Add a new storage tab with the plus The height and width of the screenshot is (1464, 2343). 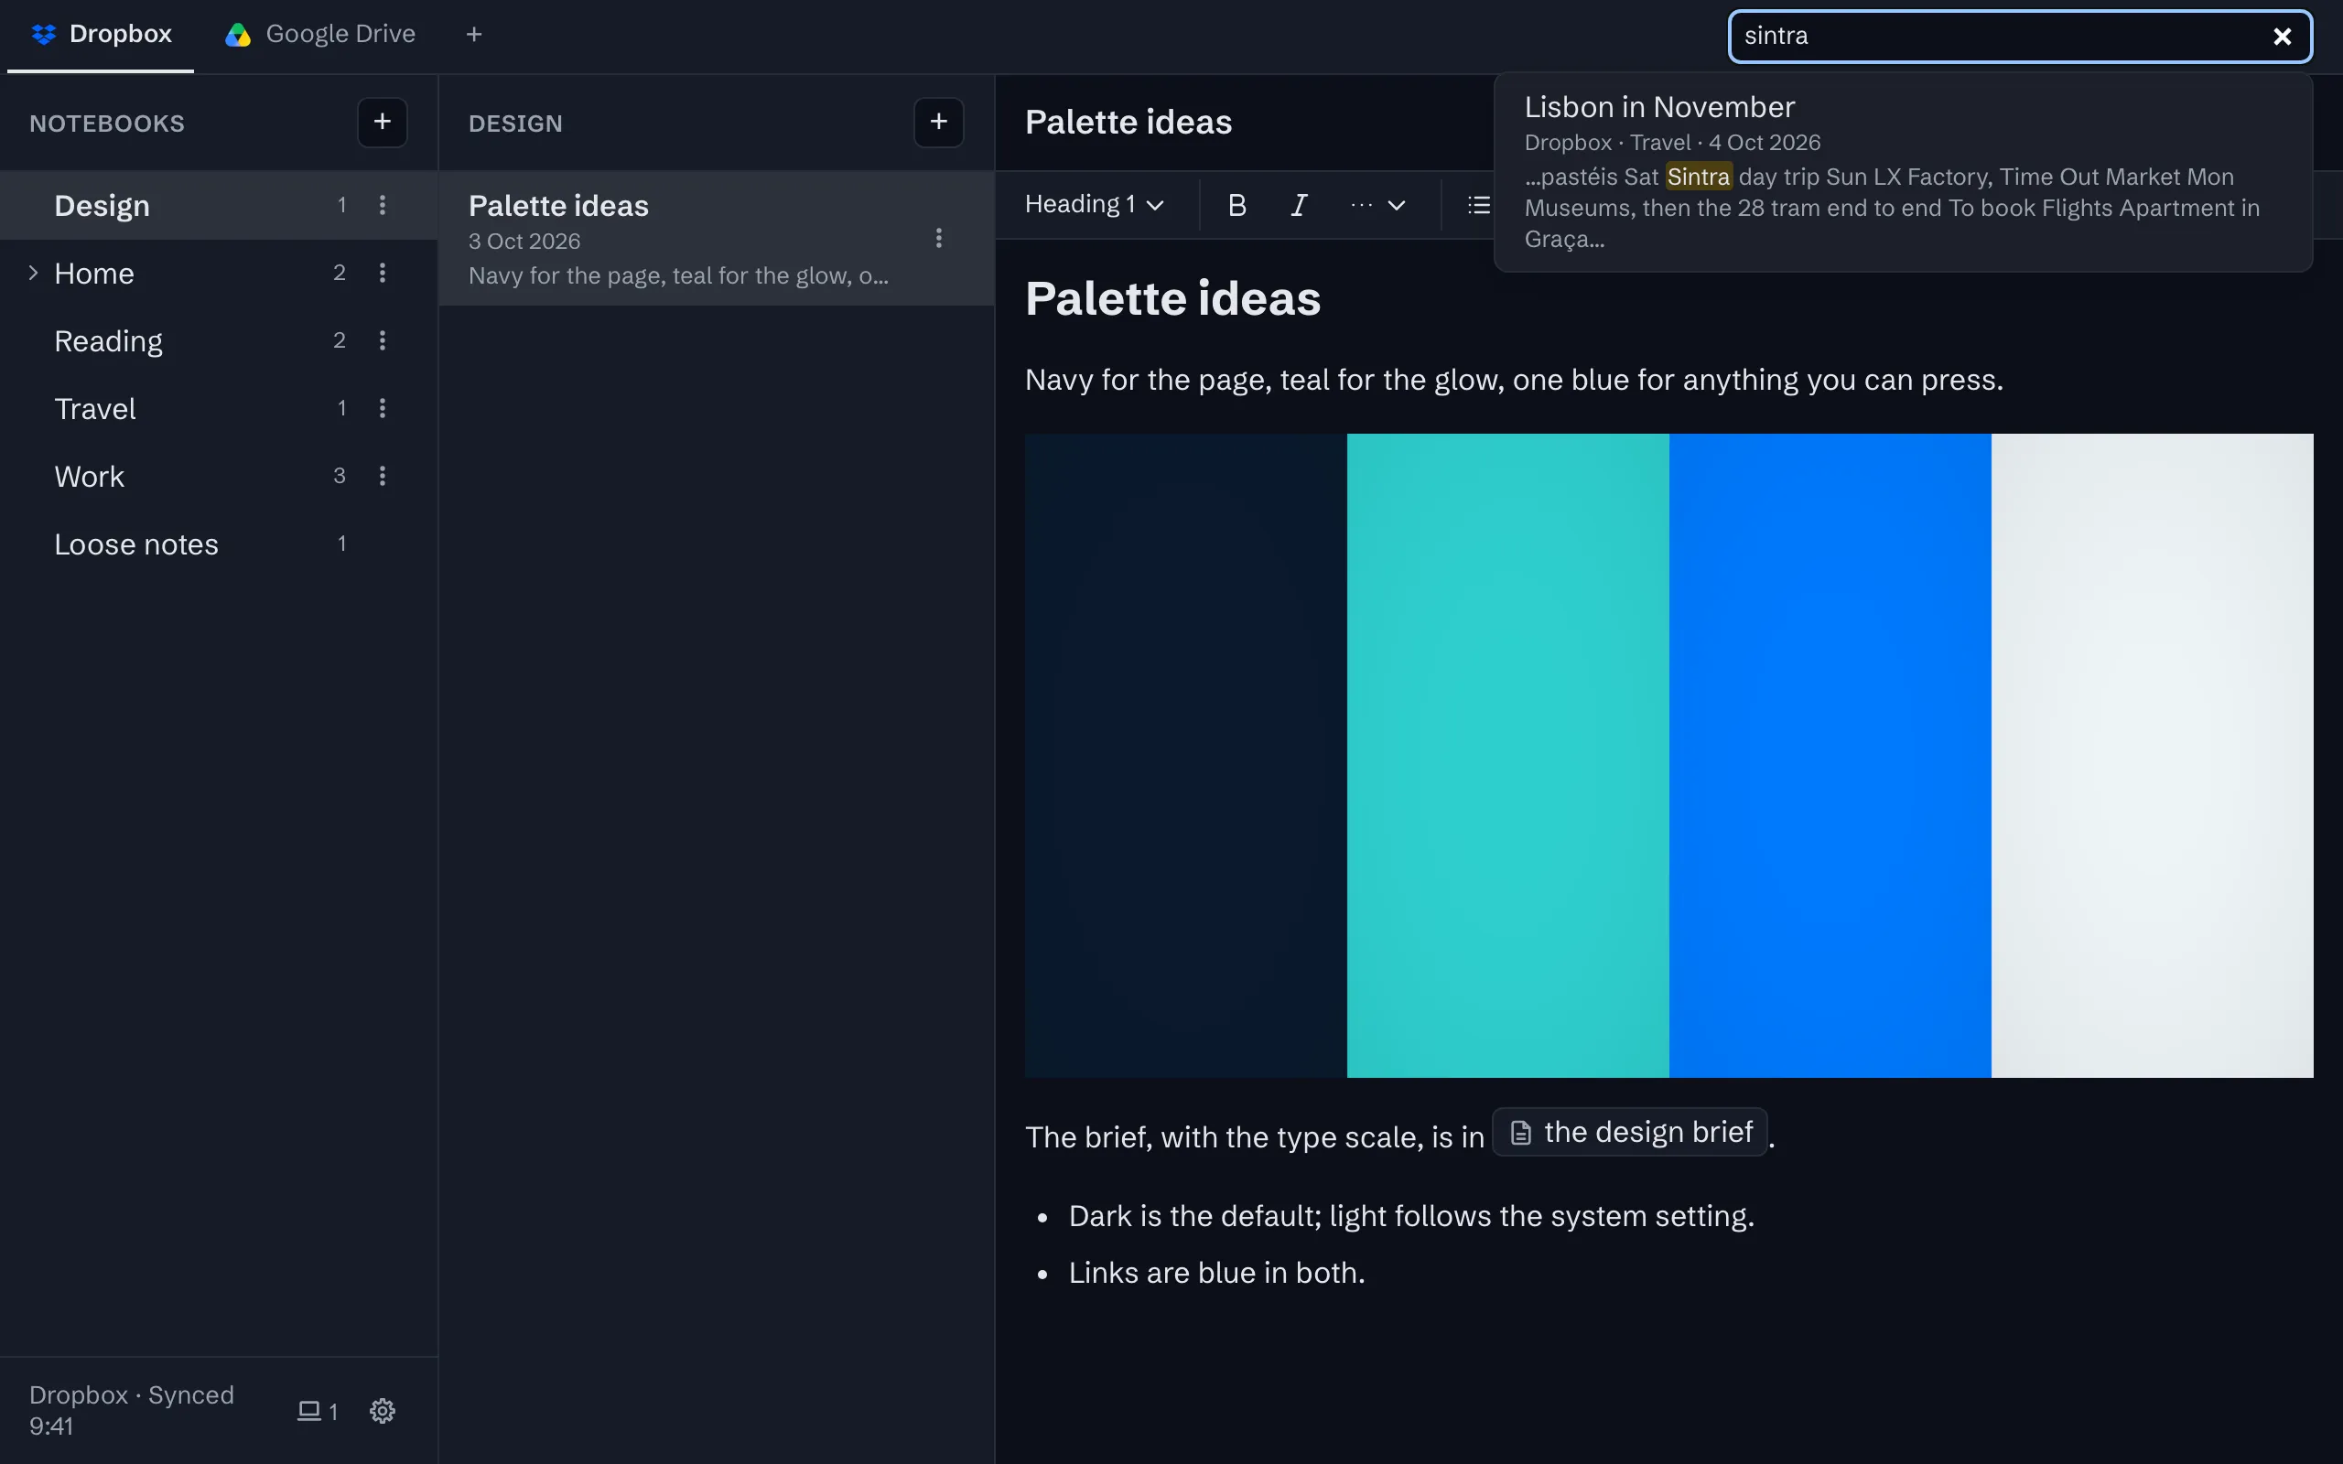pyautogui.click(x=473, y=35)
